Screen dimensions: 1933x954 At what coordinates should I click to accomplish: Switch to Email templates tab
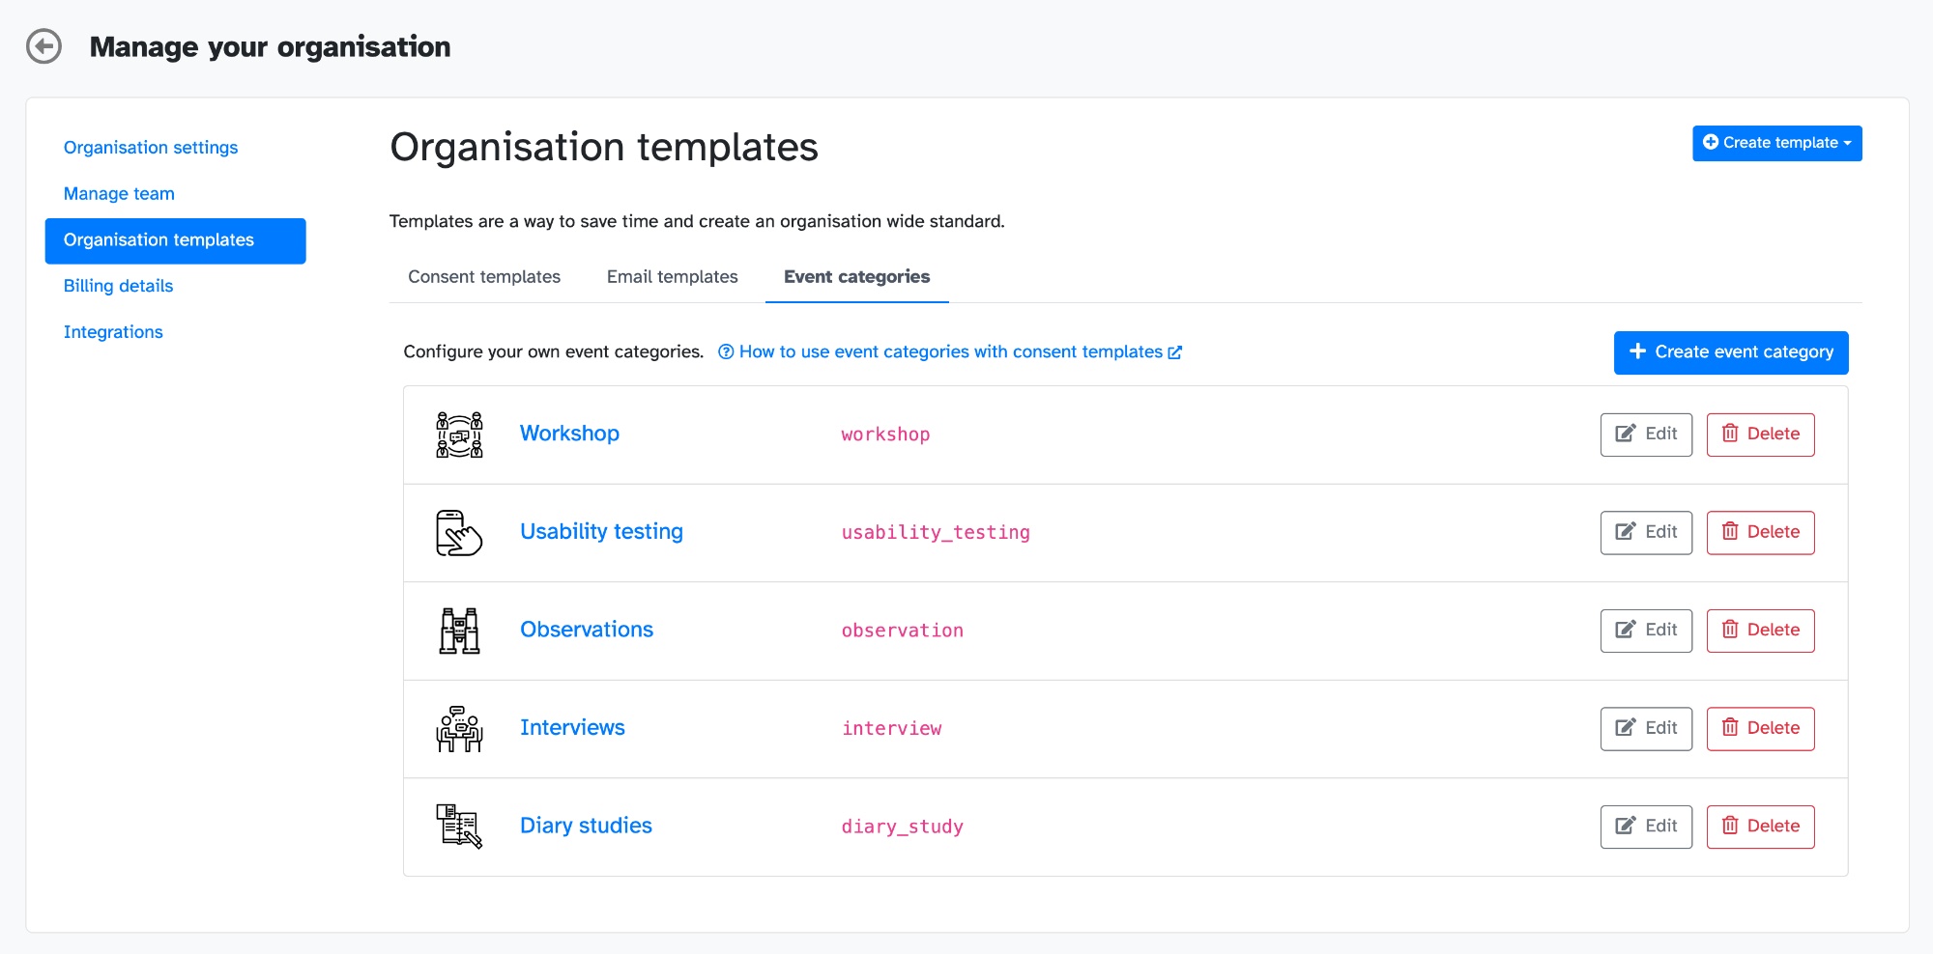[672, 277]
